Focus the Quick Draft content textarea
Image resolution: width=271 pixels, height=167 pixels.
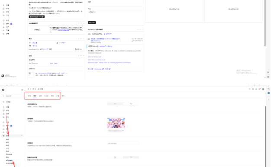click(x=115, y=15)
